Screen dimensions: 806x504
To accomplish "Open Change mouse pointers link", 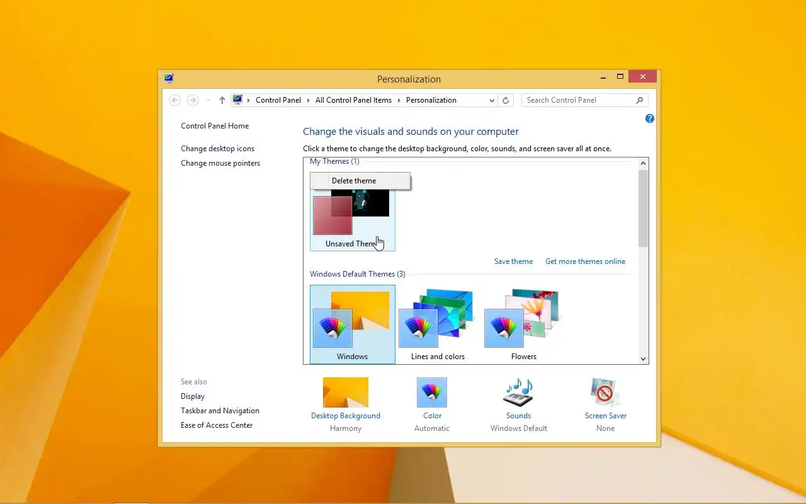I will [x=220, y=163].
